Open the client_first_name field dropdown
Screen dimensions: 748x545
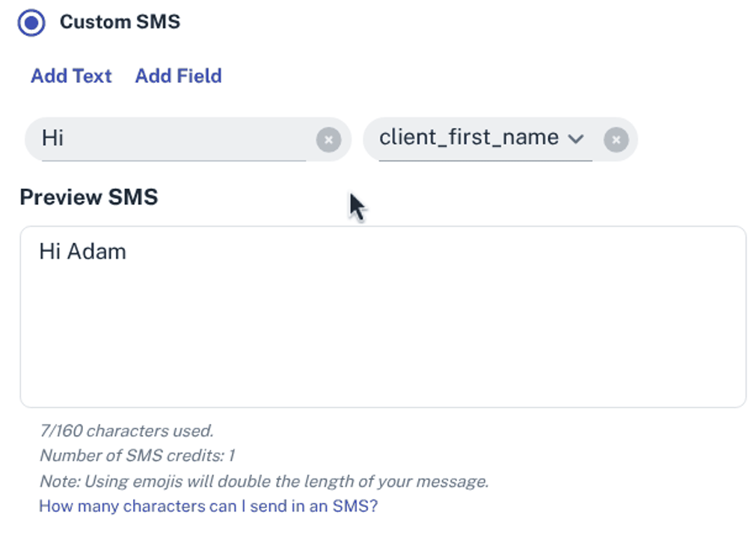[470, 138]
